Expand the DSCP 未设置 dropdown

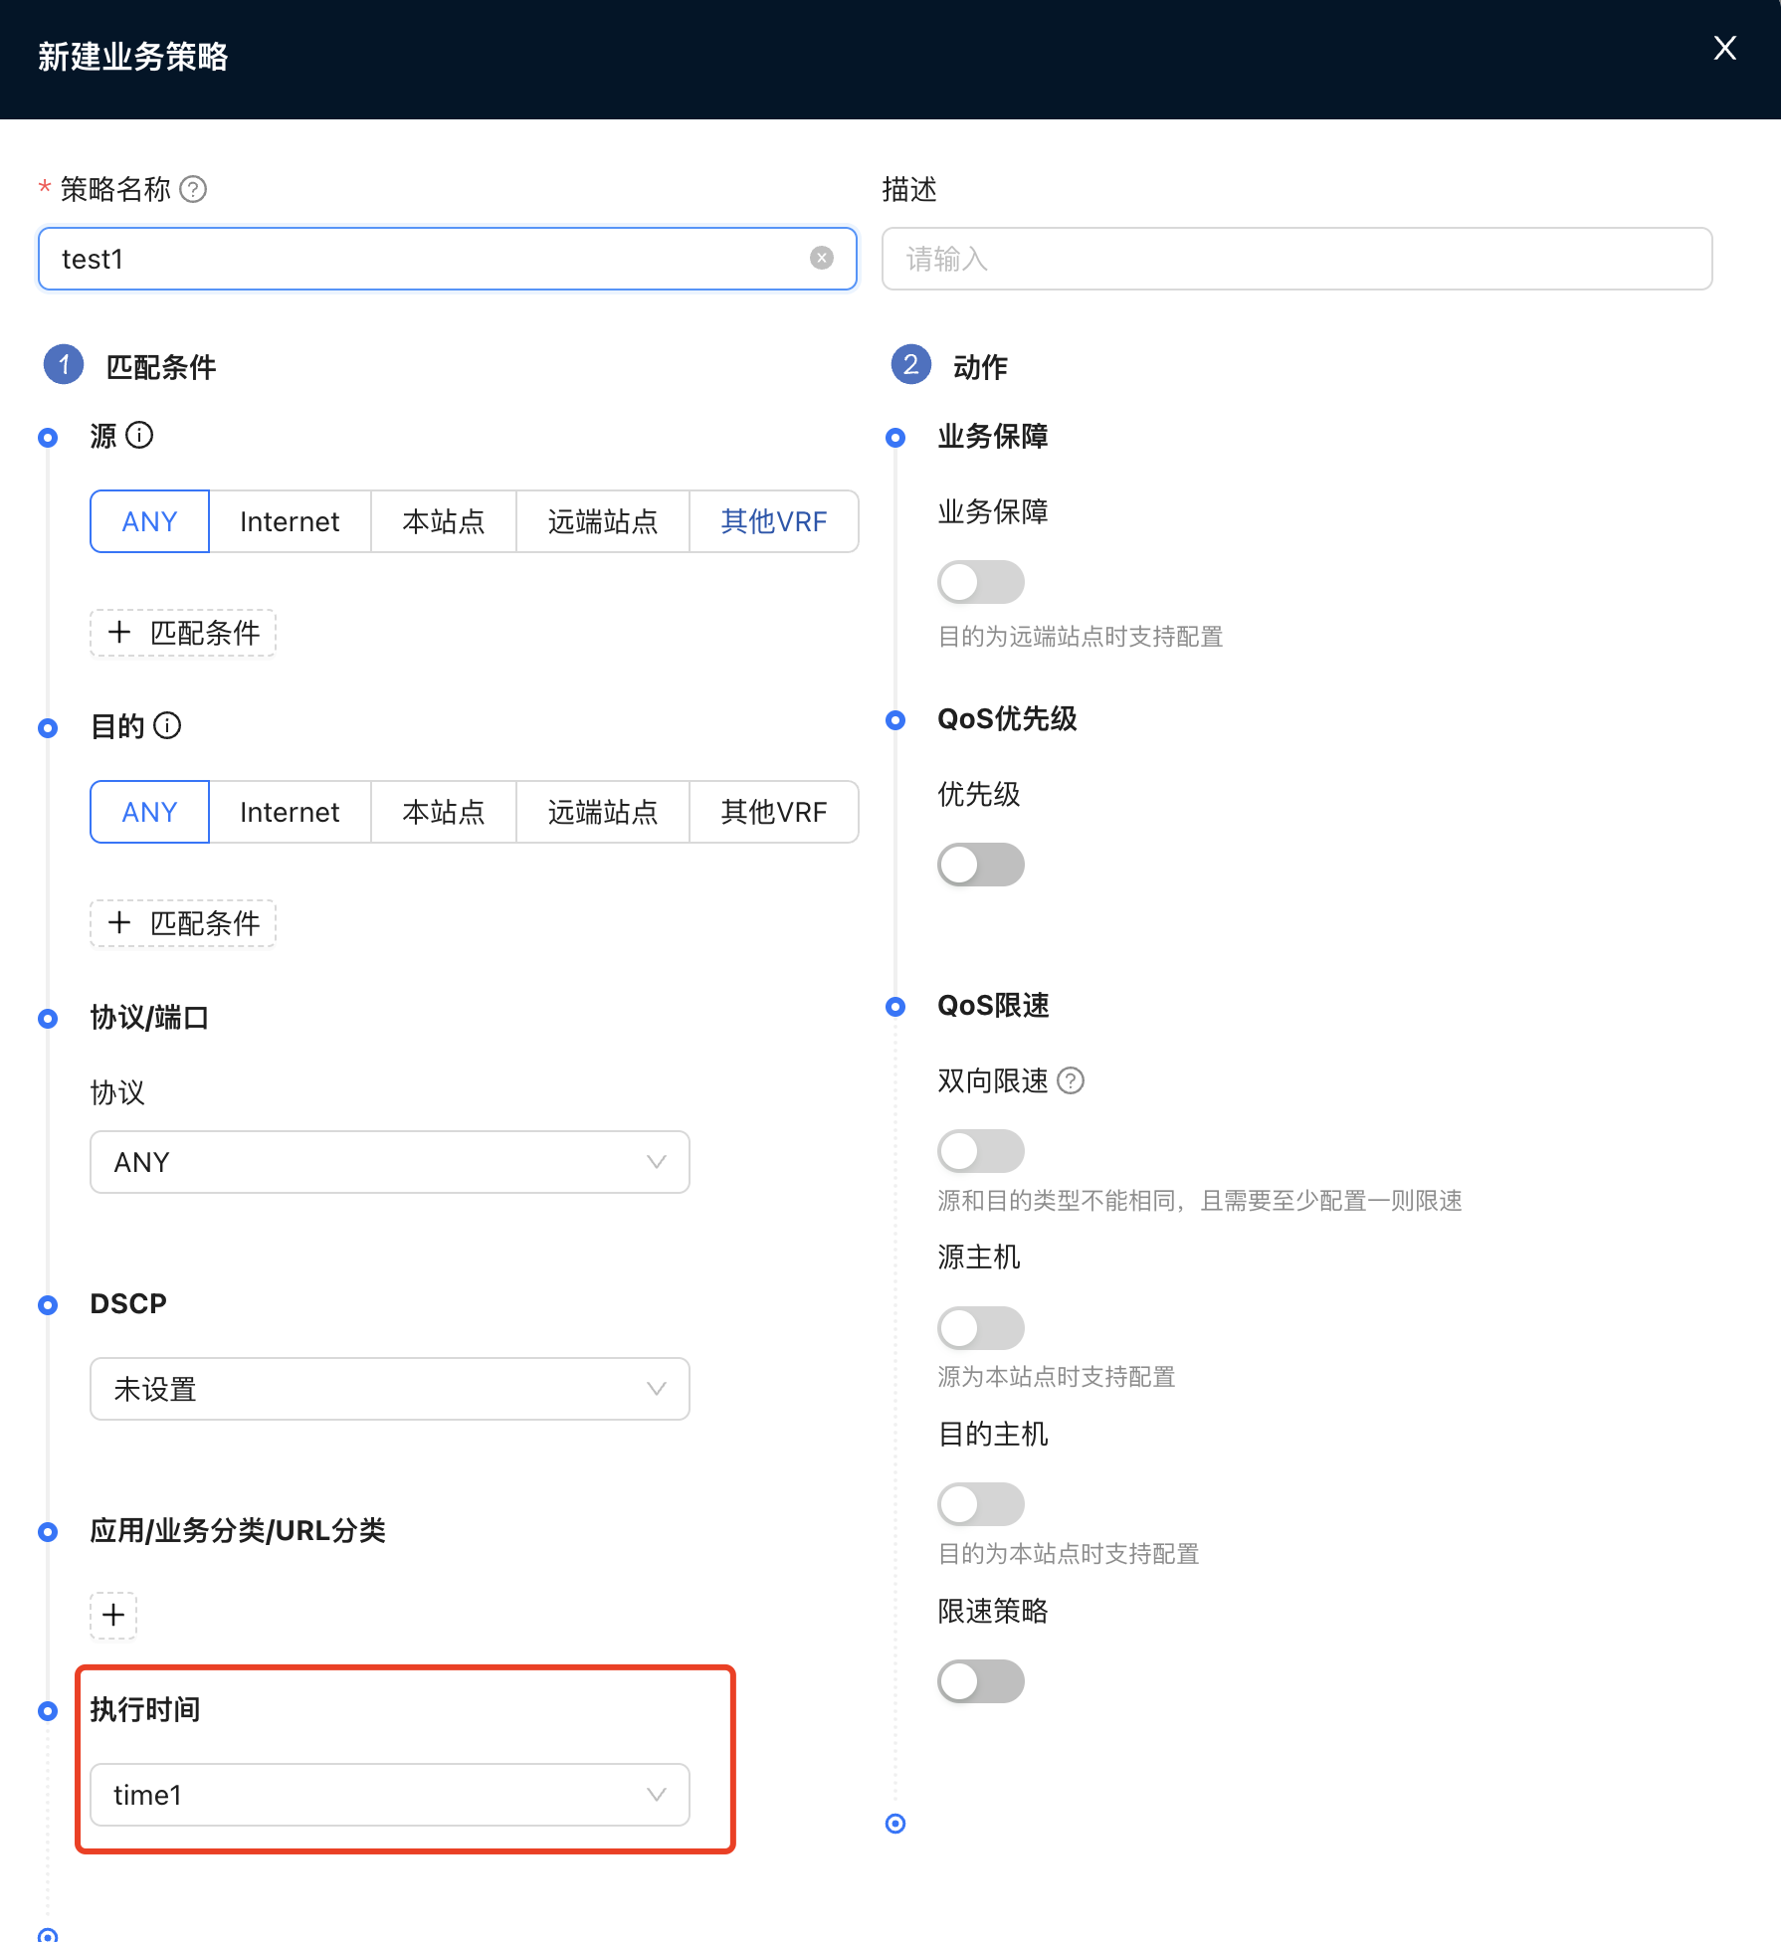(x=389, y=1389)
